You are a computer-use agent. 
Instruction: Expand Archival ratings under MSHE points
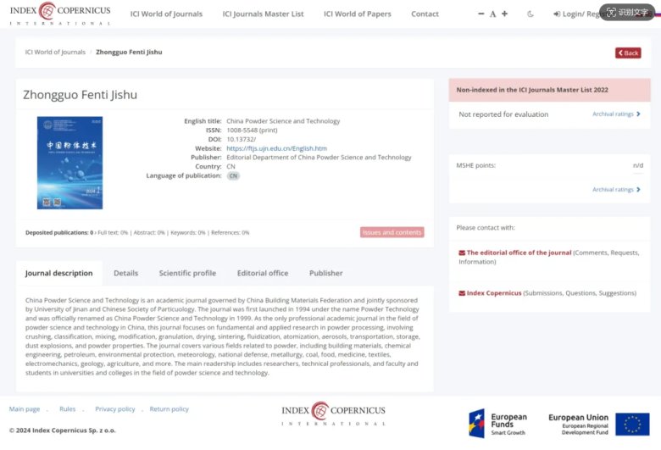pos(616,189)
